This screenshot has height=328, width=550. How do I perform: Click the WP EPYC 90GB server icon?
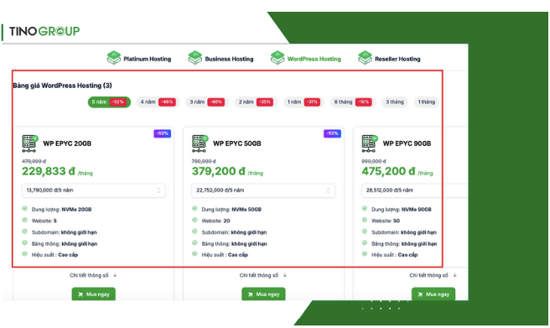[x=370, y=143]
